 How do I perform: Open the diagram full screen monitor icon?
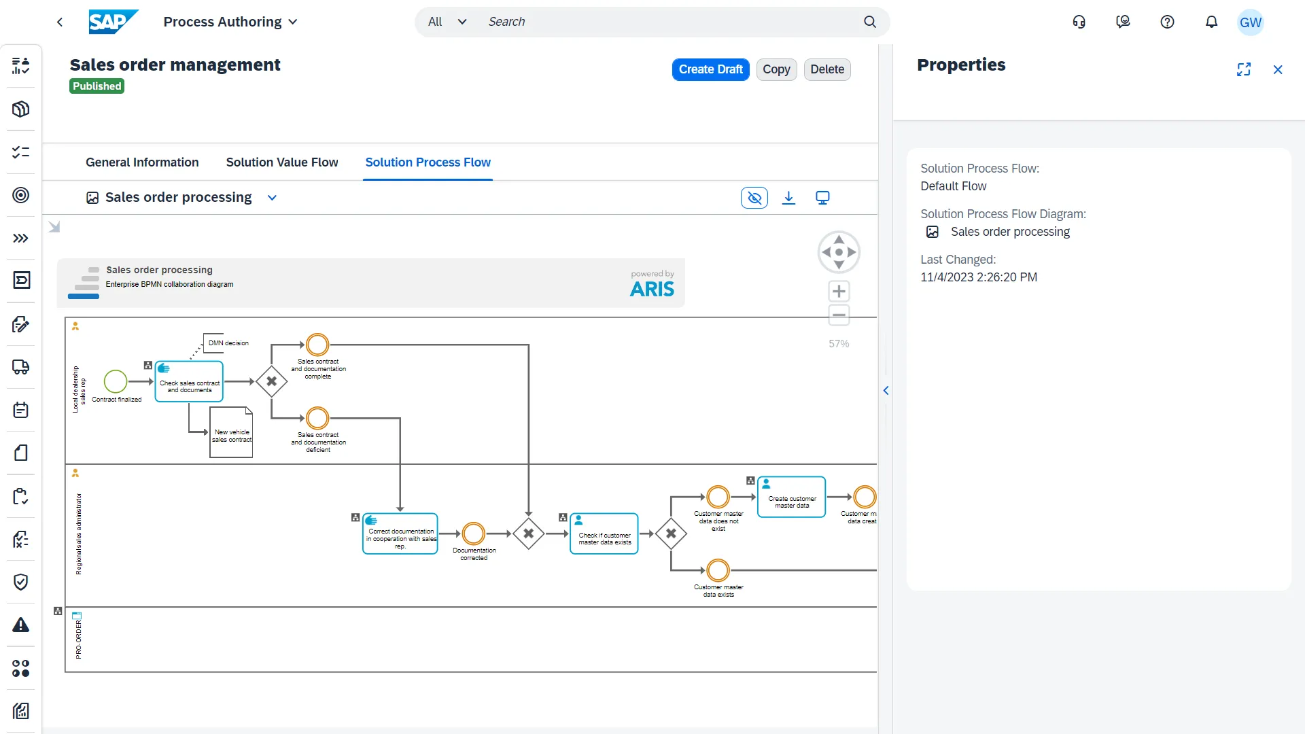pos(822,198)
